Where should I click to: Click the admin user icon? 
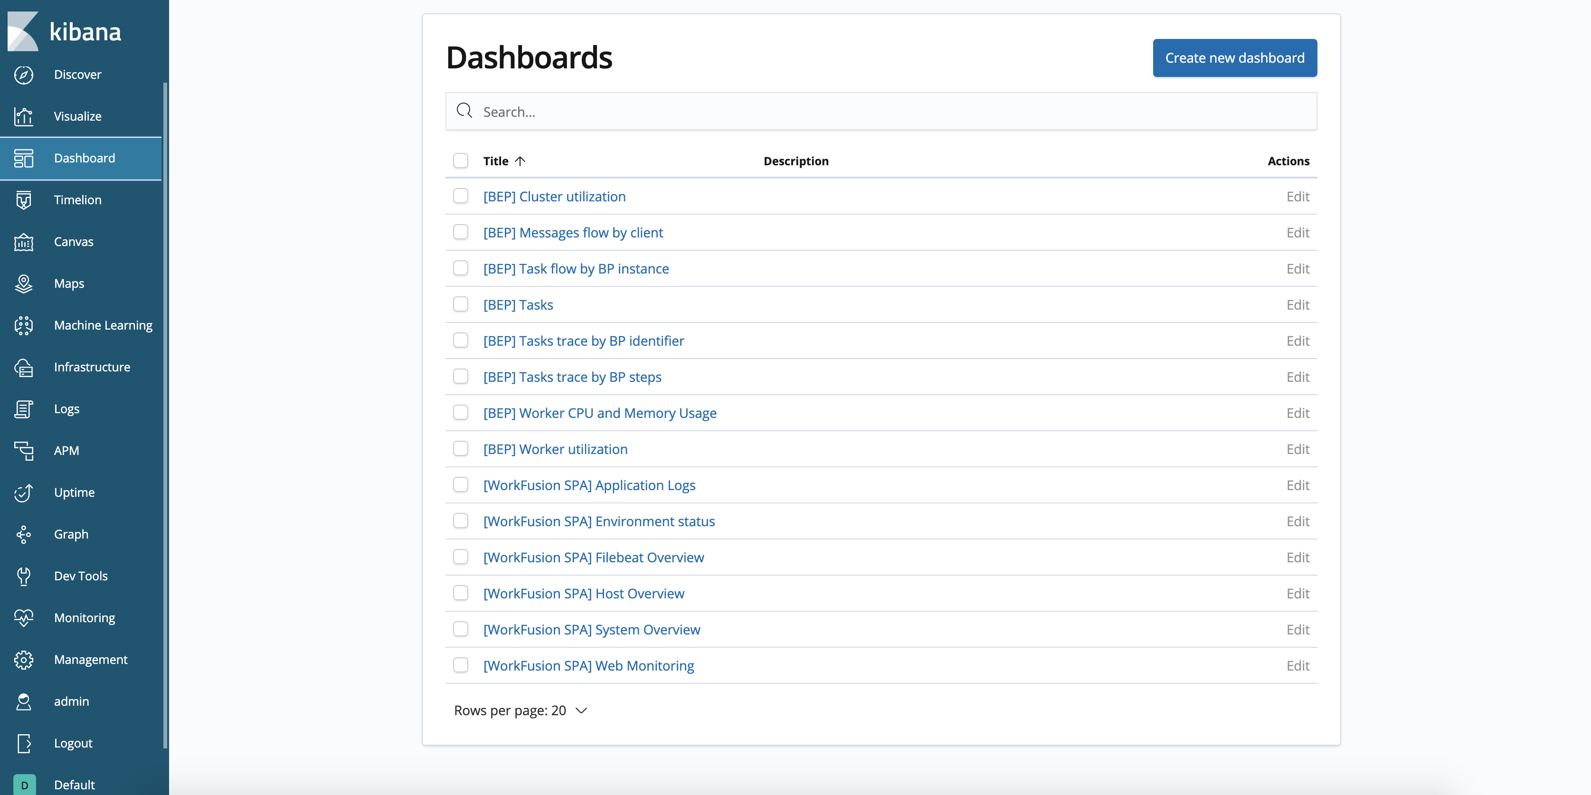[23, 702]
